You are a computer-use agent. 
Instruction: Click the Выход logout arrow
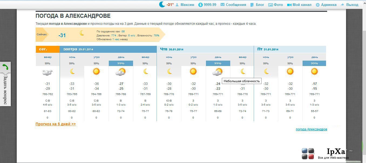pos(349,5)
